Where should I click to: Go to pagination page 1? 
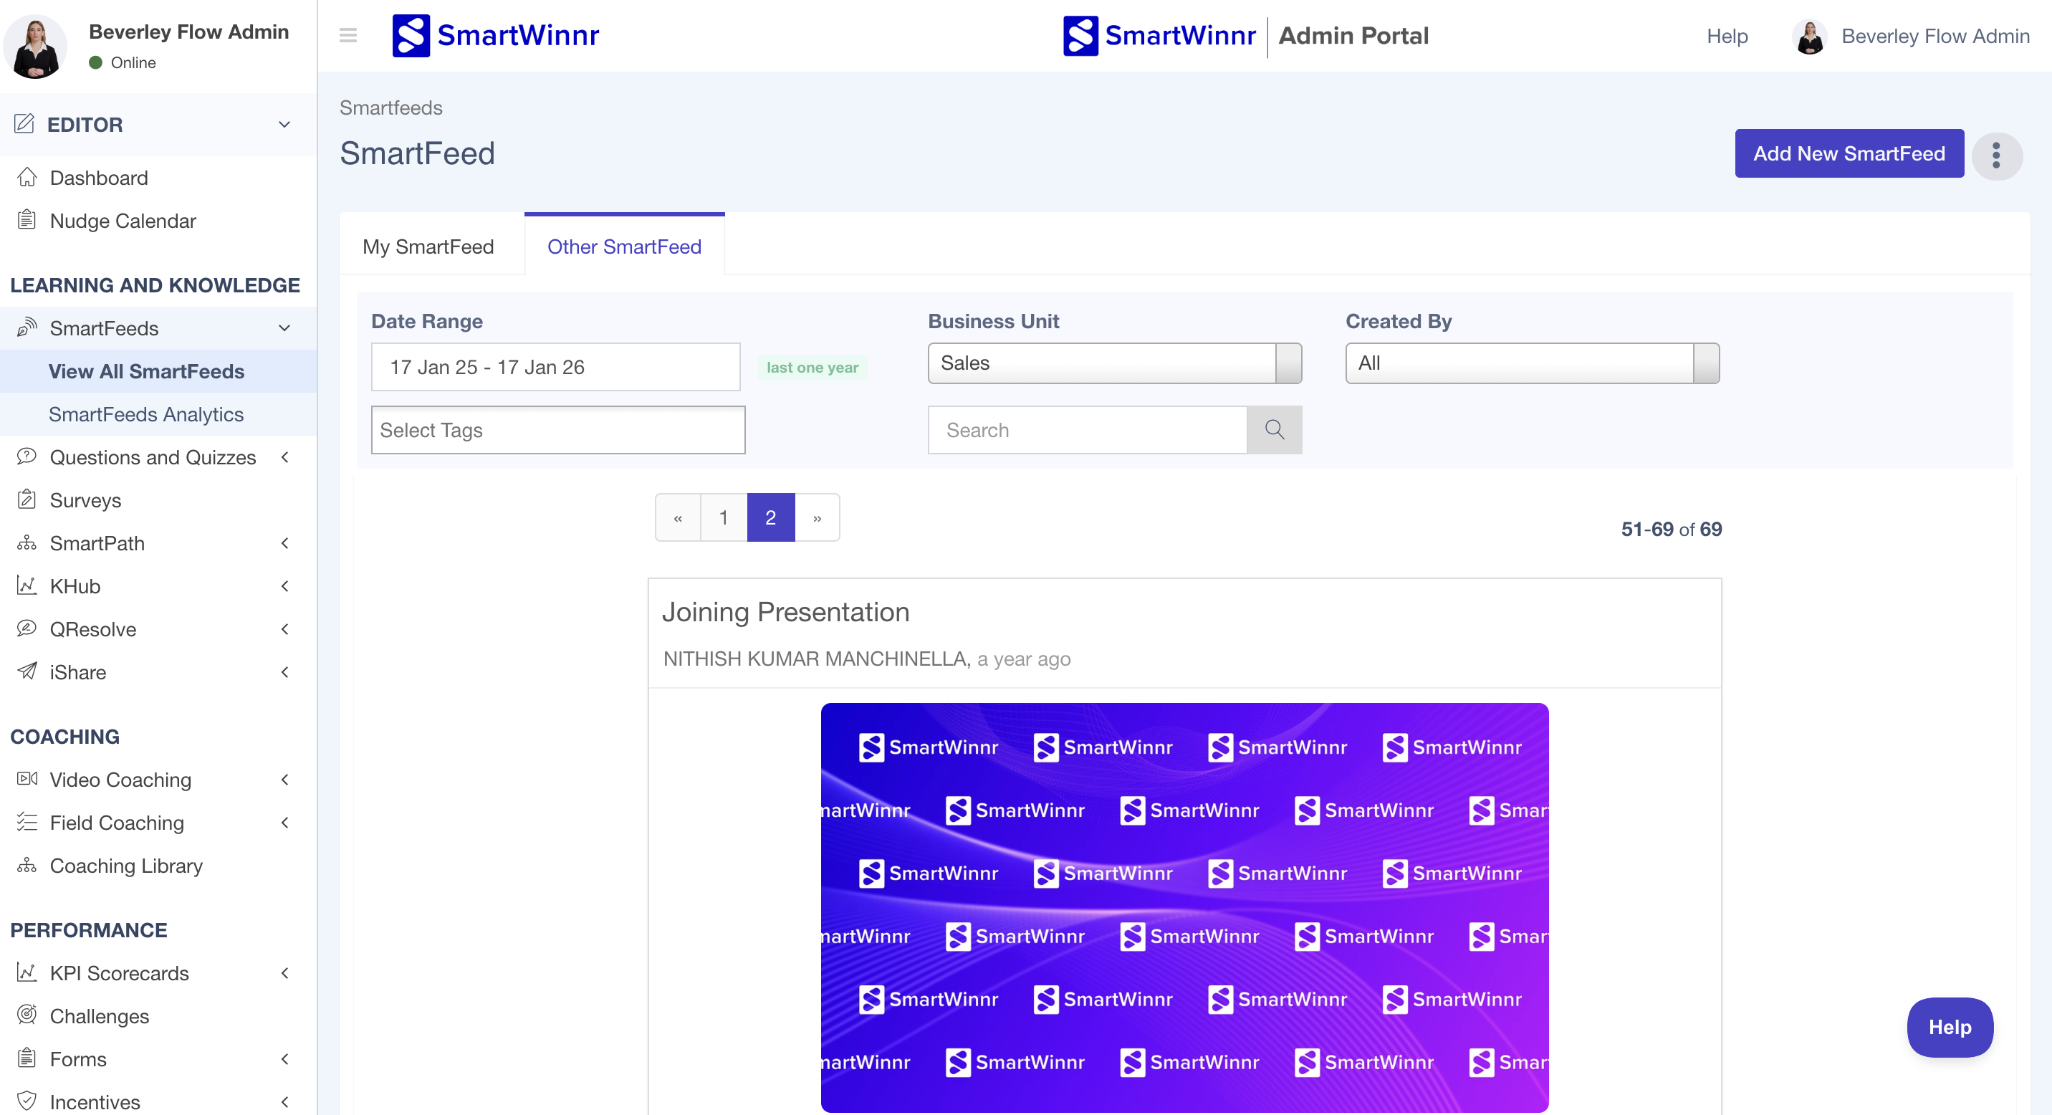pos(724,517)
